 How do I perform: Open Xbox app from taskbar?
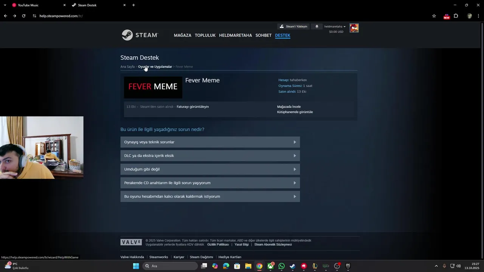(x=270, y=266)
